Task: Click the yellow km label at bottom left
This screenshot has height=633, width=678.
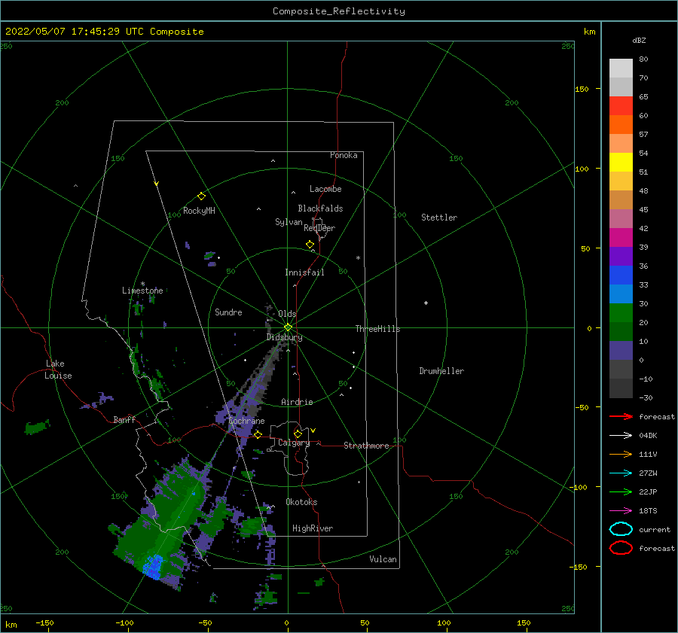Action: coord(11,625)
